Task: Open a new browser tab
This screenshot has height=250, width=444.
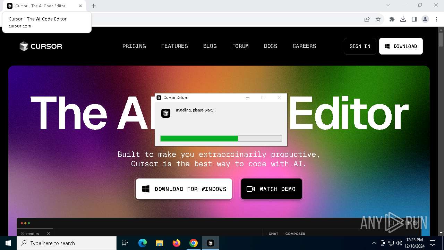Action: [x=94, y=6]
